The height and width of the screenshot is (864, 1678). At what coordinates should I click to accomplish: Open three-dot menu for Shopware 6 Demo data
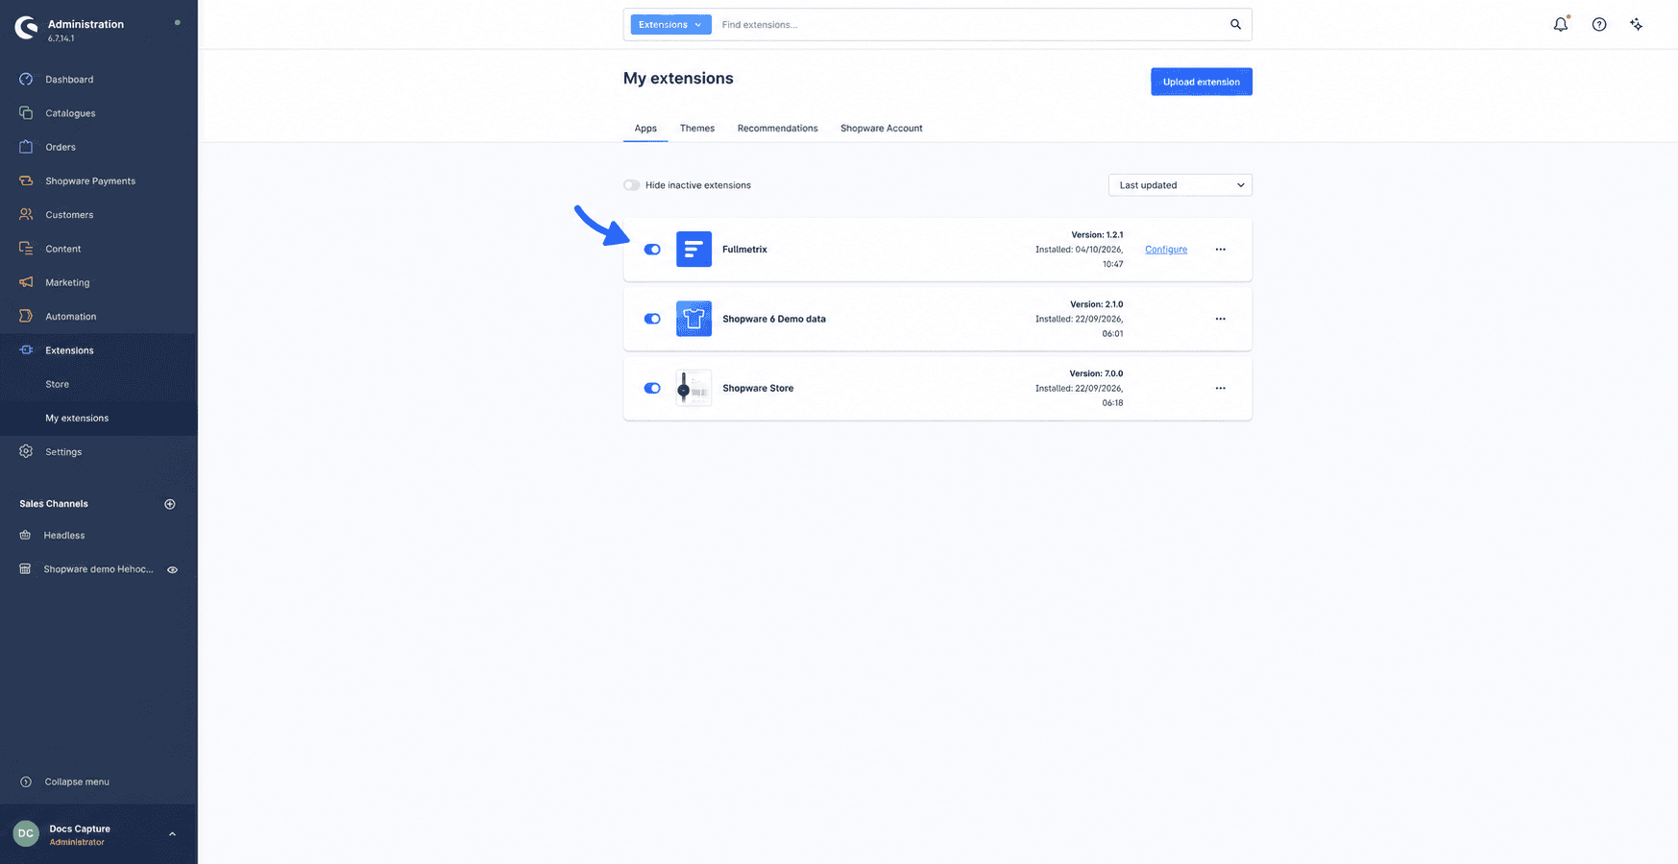(x=1220, y=319)
